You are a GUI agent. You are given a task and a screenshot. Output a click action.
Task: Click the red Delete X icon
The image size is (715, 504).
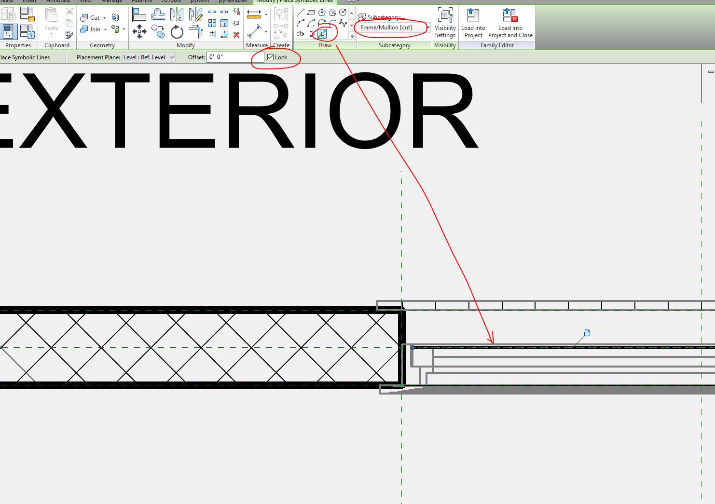point(236,35)
